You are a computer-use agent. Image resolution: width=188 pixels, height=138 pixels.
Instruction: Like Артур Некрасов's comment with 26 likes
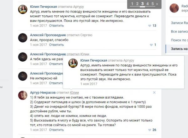click(150, 130)
